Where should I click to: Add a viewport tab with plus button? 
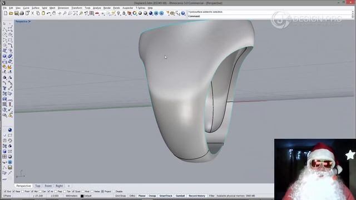point(68,186)
